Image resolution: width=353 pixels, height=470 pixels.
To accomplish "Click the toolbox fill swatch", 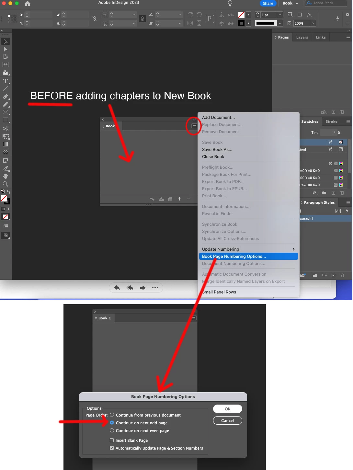I will [x=4, y=198].
